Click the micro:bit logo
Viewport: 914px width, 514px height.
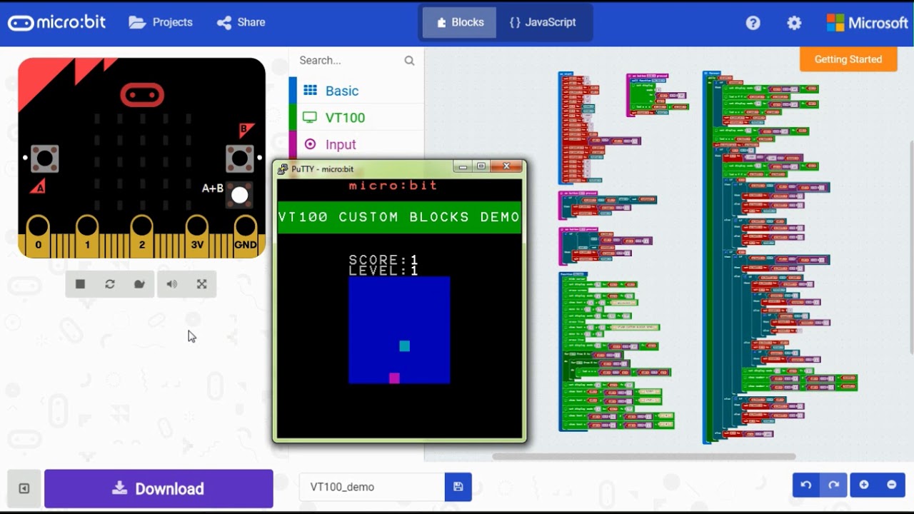tap(56, 22)
